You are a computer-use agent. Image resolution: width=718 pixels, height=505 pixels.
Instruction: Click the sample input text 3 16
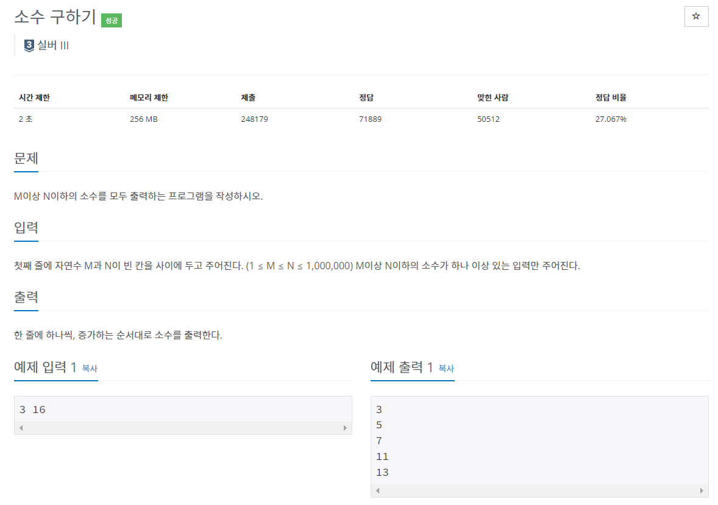click(32, 410)
